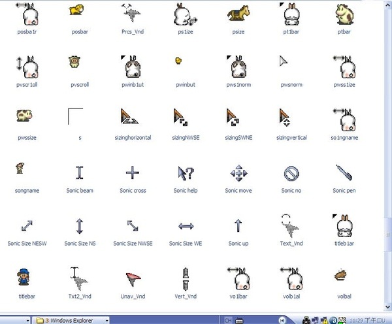Select the Sonic pen cursor
Viewport: 392px width, 324px height.
pos(344,172)
